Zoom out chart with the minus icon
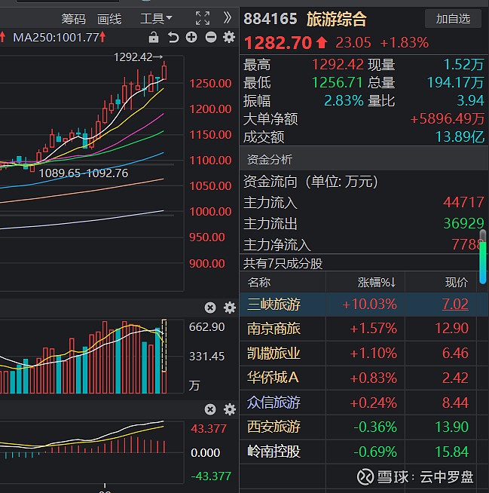 [x=210, y=37]
